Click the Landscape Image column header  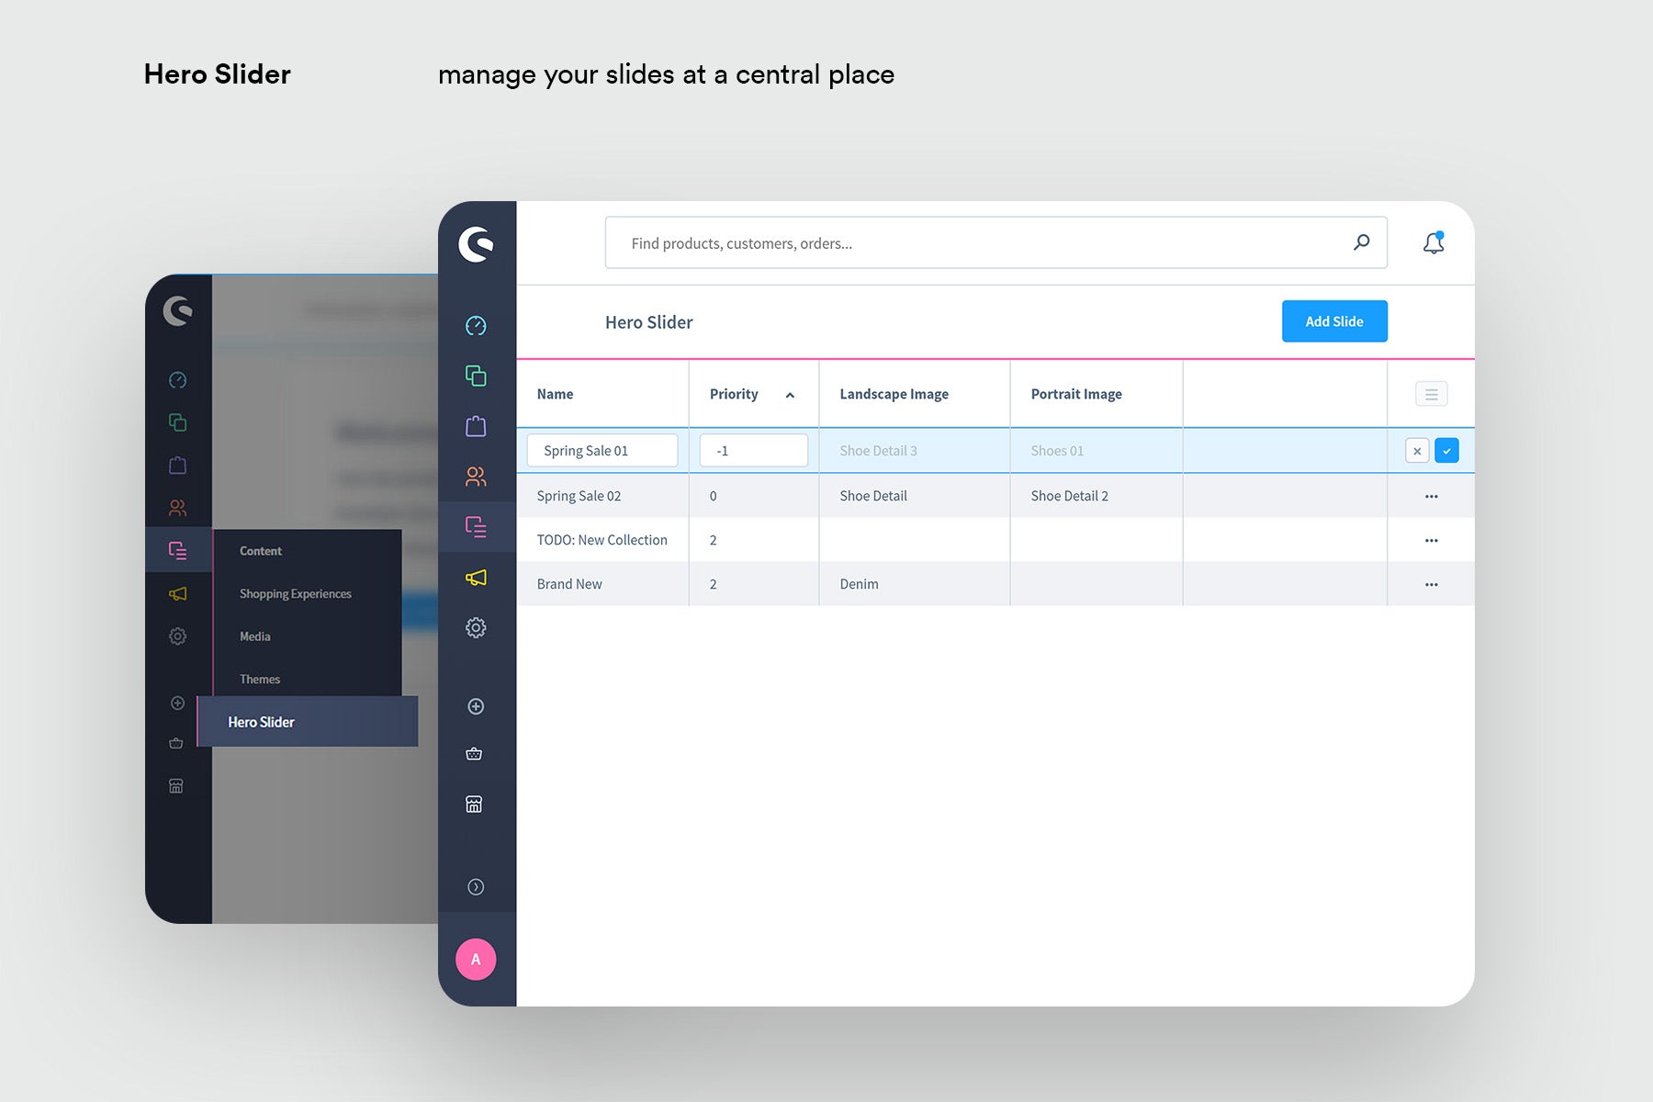(894, 394)
